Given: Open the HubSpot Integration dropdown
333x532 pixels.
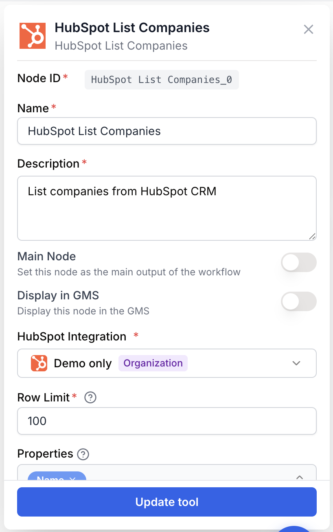Looking at the screenshot, I should [167, 363].
